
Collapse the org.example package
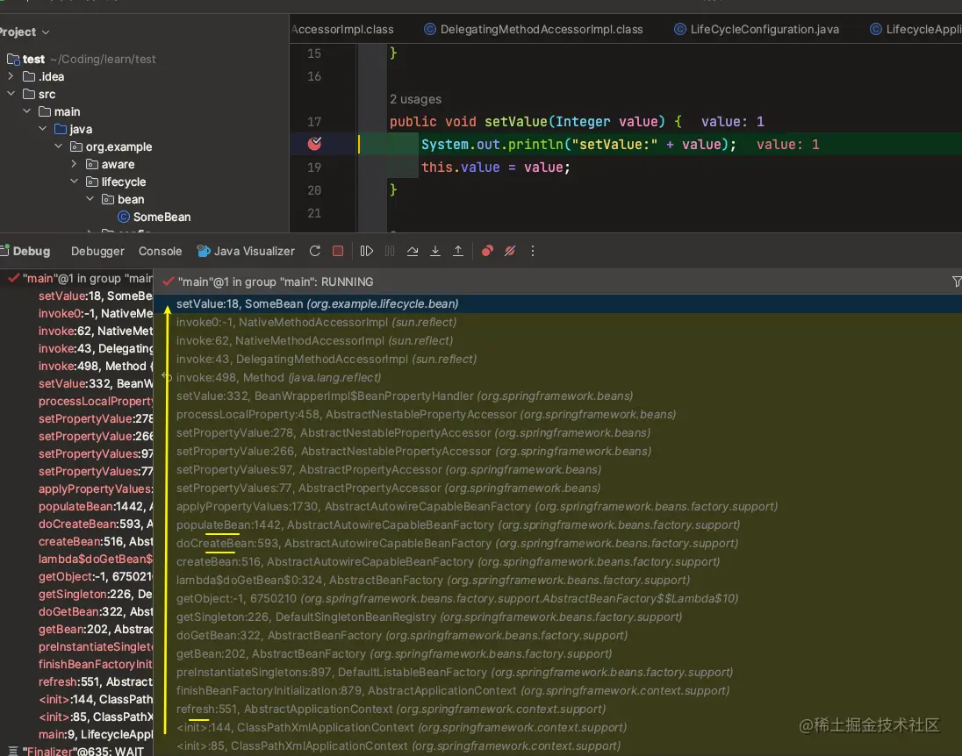point(58,146)
